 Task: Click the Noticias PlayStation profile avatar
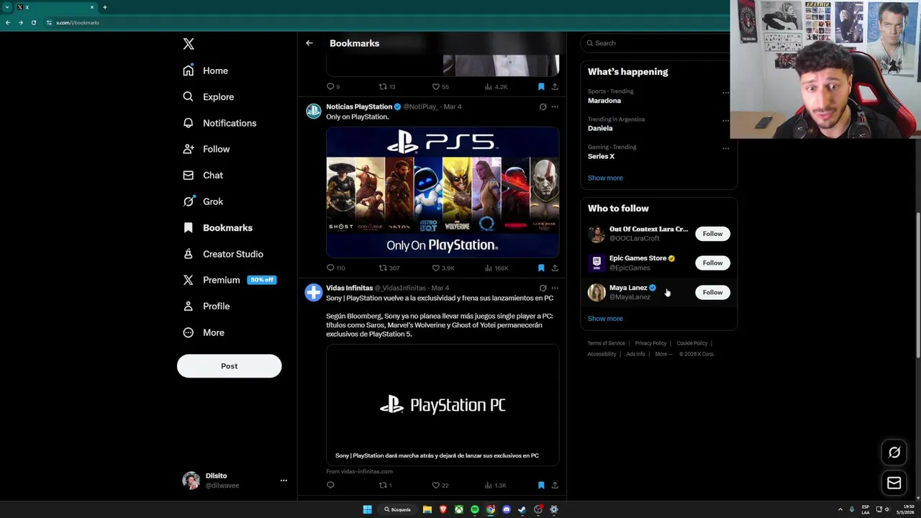[x=313, y=111]
